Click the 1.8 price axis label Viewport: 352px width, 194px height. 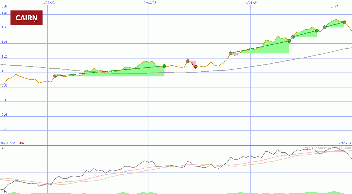[x=4, y=13]
